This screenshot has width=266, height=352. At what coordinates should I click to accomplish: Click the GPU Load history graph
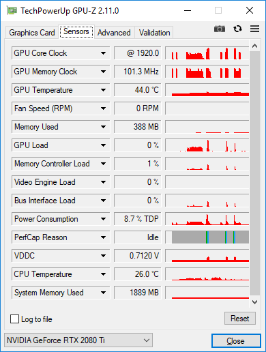click(207, 145)
